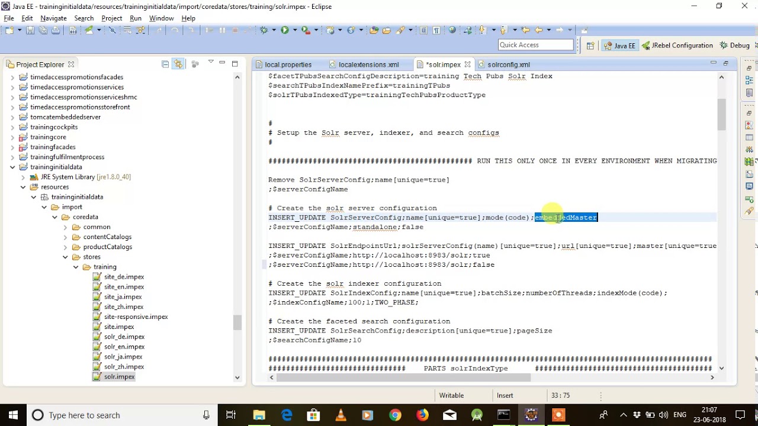Click the New file wizard icon
The height and width of the screenshot is (426, 758).
(9, 30)
